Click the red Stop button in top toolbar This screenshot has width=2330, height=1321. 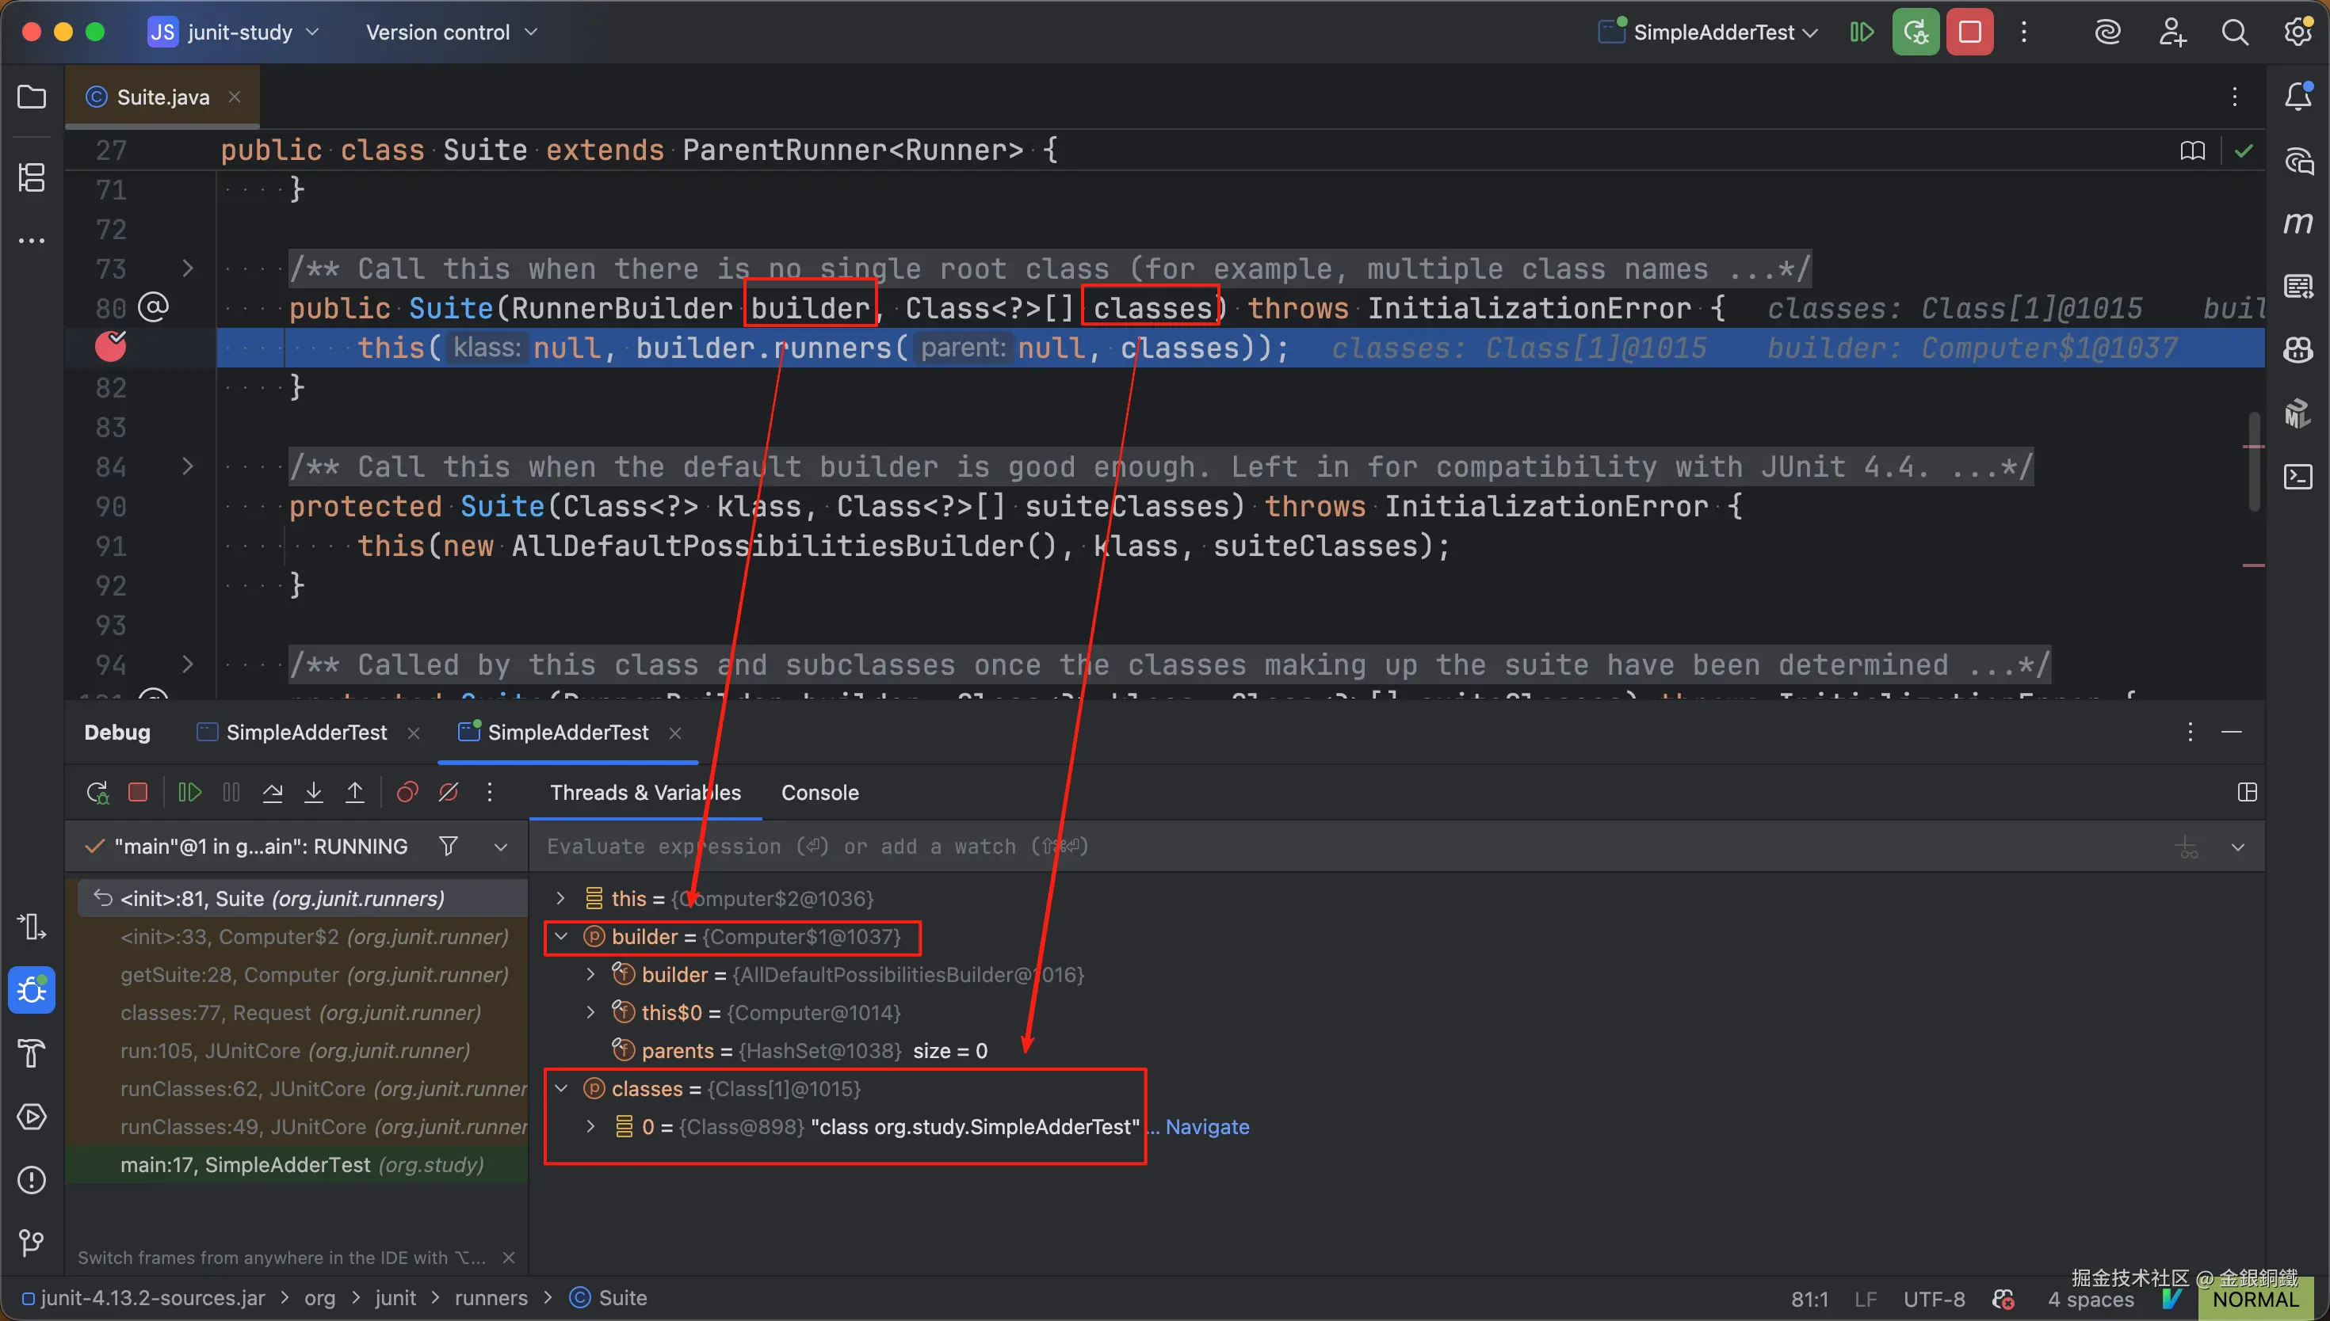pos(1969,32)
